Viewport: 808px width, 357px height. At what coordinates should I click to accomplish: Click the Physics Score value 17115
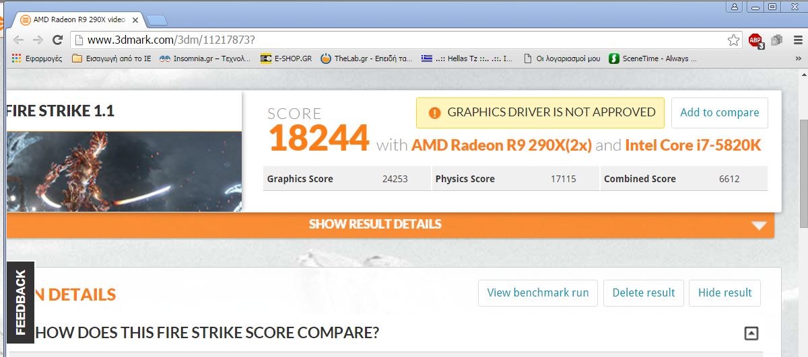[x=564, y=179]
